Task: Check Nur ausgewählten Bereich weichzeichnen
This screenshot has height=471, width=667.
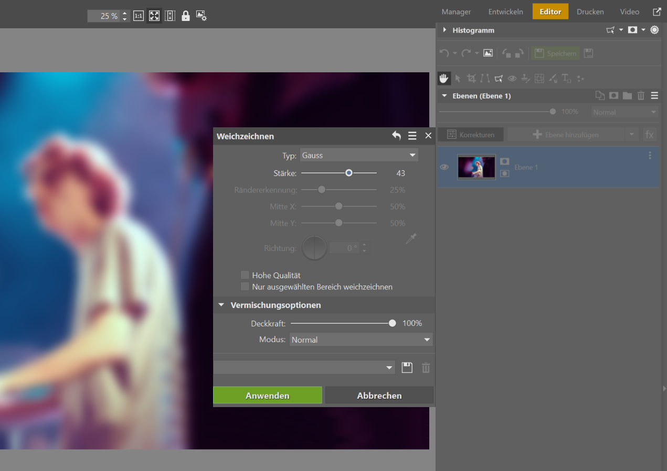Action: tap(245, 287)
